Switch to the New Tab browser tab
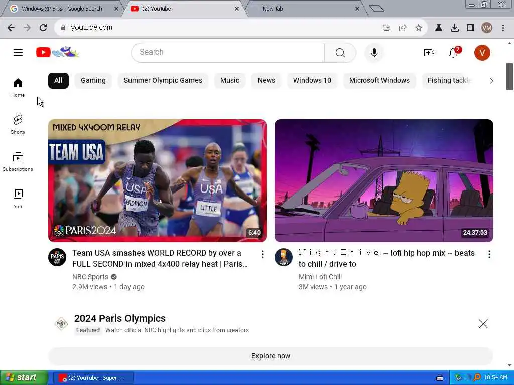The width and height of the screenshot is (514, 385). click(273, 9)
